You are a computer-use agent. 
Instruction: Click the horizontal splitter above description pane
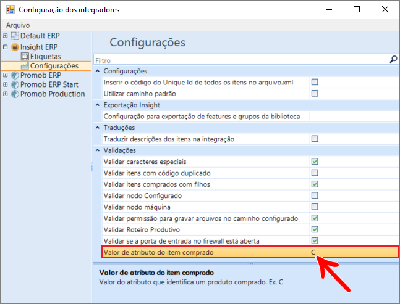point(250,263)
